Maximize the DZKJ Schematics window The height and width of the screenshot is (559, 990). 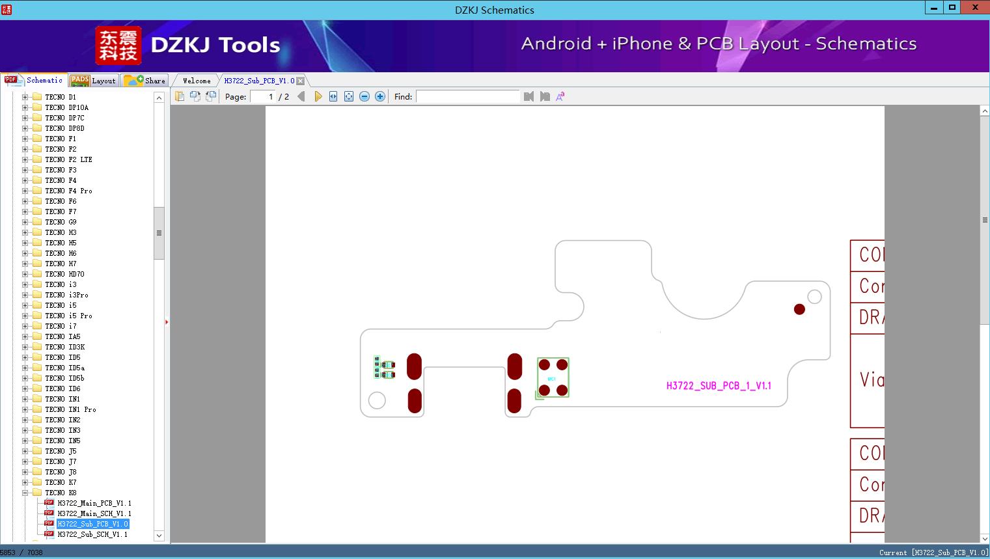[952, 7]
